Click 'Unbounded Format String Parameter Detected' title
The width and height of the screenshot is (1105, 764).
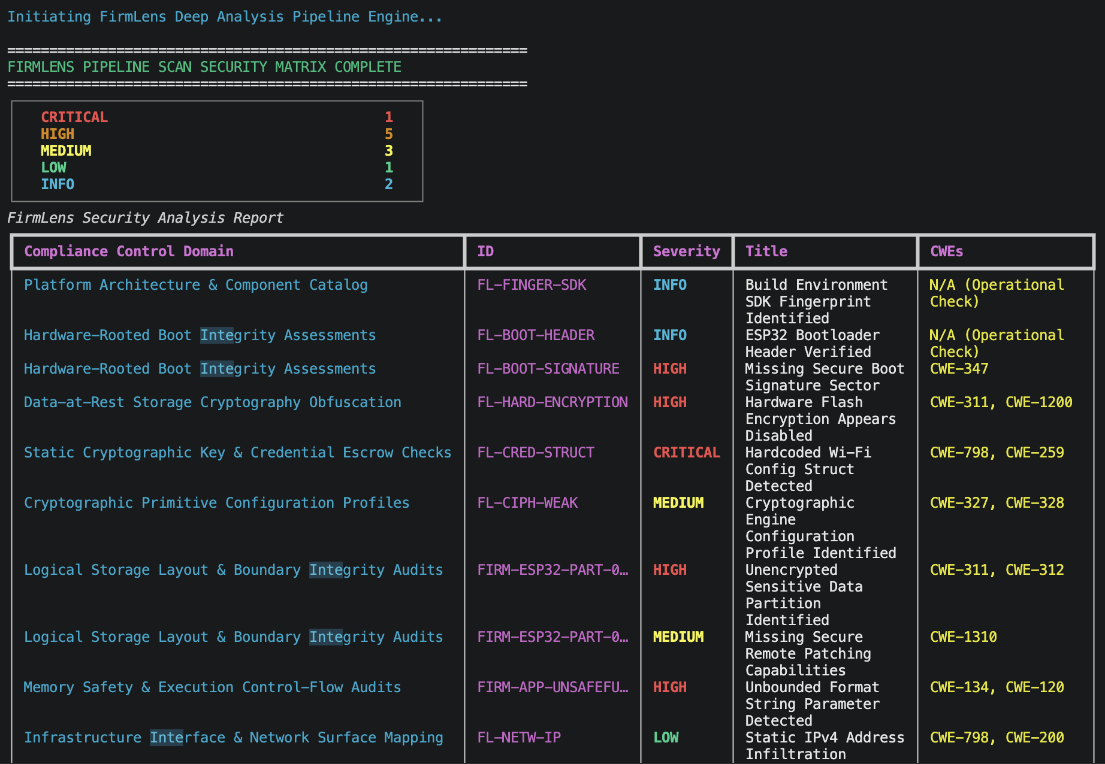[813, 704]
